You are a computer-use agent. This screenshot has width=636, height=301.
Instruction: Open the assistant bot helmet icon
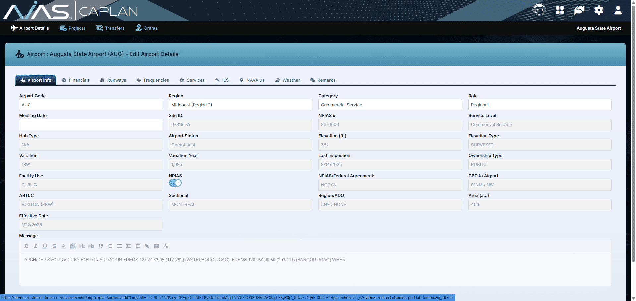coord(539,10)
